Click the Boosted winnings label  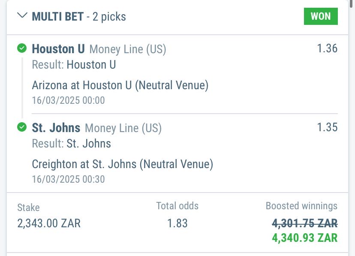tap(301, 206)
